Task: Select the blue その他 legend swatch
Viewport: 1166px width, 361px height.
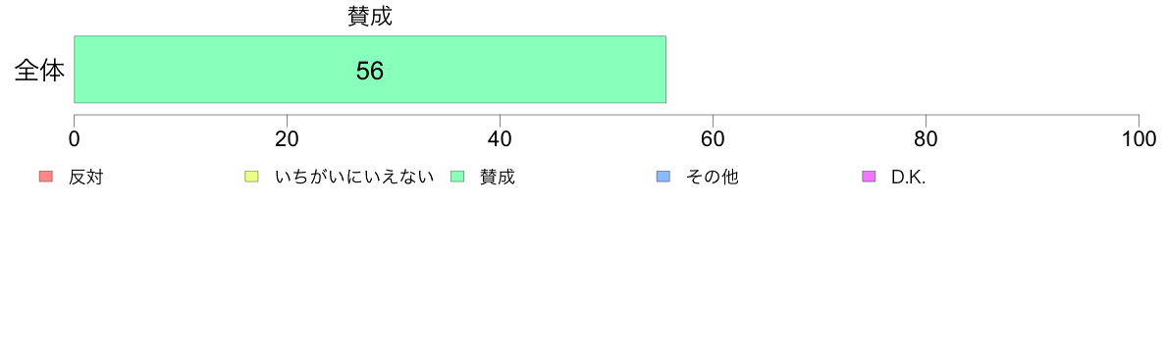Action: coord(663,176)
